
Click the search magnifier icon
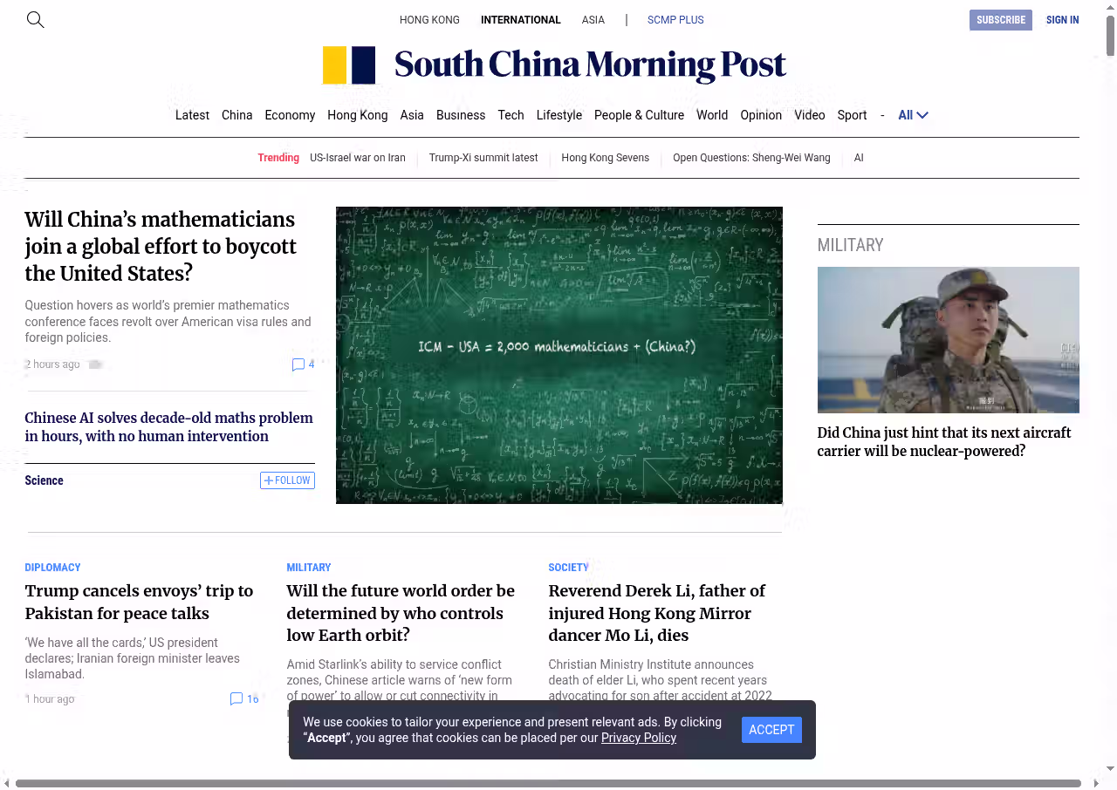35,19
